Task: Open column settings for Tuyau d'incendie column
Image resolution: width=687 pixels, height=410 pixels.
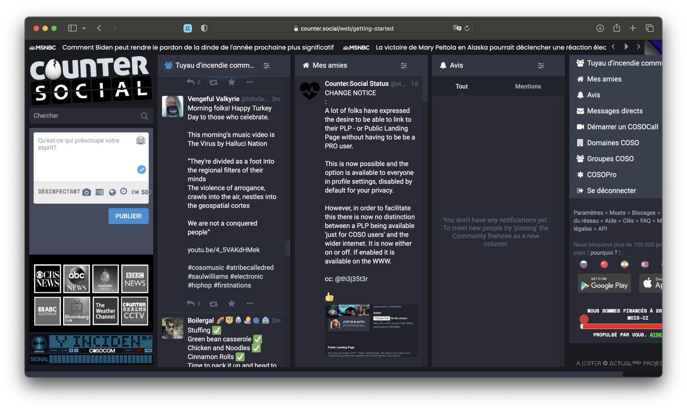Action: [x=267, y=65]
